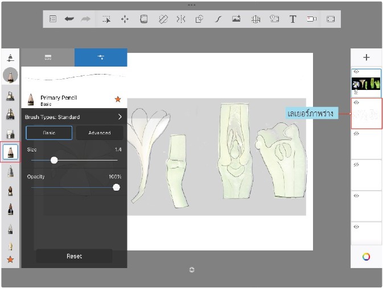Pick the brush below the Primary Pencil

10,171
